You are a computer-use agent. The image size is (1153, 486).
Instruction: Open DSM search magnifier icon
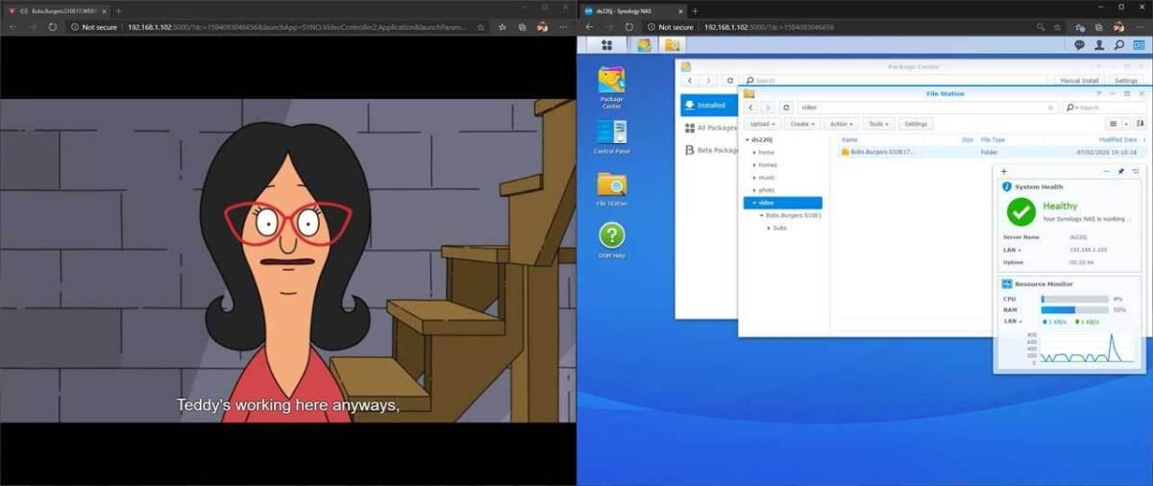click(1118, 44)
